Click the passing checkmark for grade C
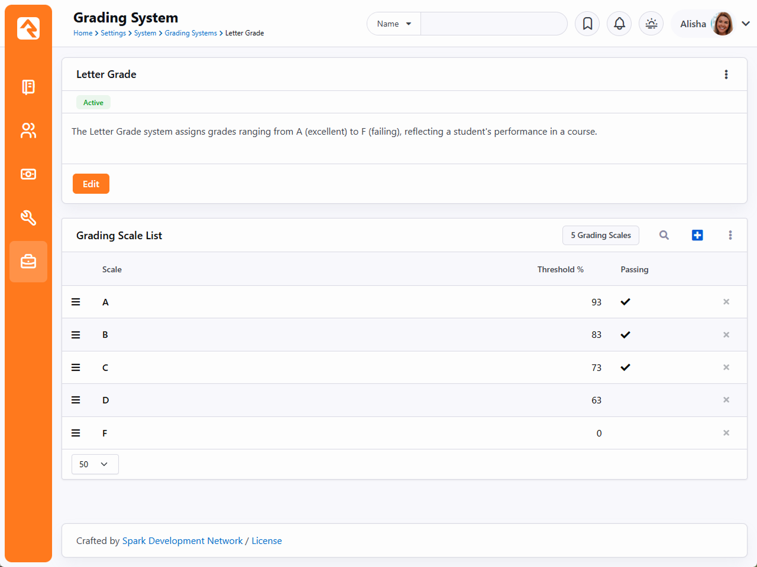 pos(625,367)
